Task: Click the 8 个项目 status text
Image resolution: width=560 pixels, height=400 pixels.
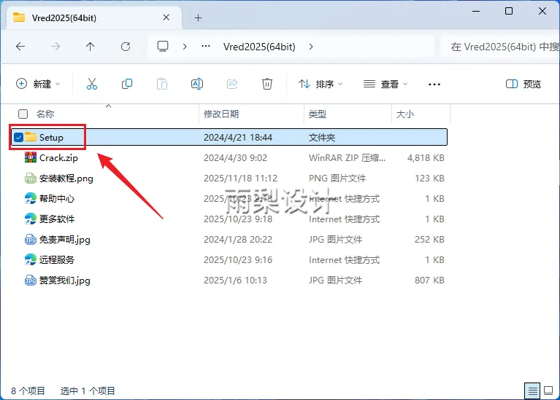Action: point(28,391)
